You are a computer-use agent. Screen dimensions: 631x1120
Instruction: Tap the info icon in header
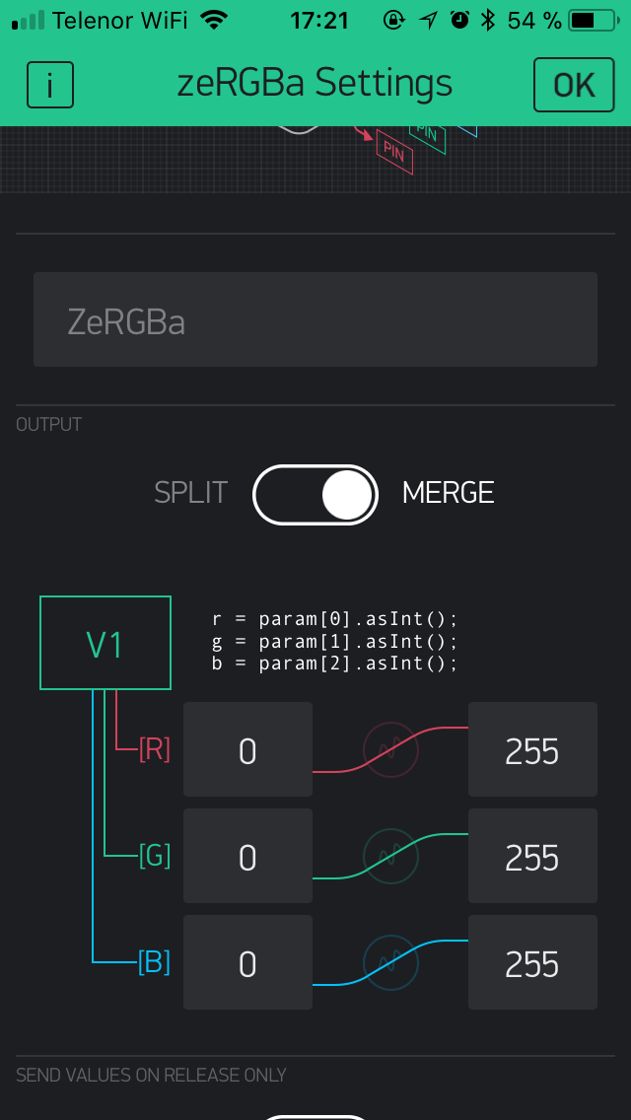tap(50, 85)
